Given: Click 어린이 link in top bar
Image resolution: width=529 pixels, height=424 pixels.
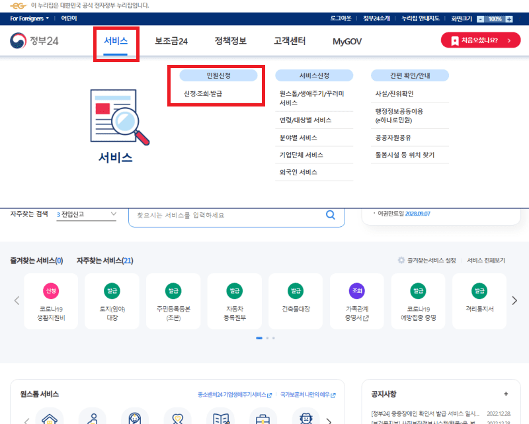Looking at the screenshot, I should (x=69, y=19).
